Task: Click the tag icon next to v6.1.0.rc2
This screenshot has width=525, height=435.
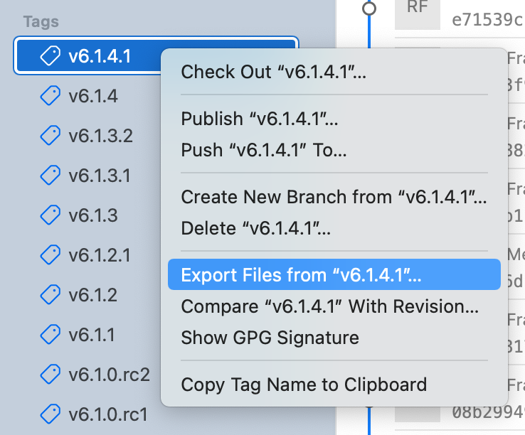Action: (x=50, y=374)
